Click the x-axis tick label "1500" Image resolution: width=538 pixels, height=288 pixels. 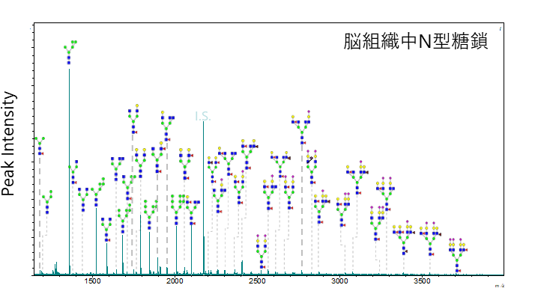(x=92, y=281)
